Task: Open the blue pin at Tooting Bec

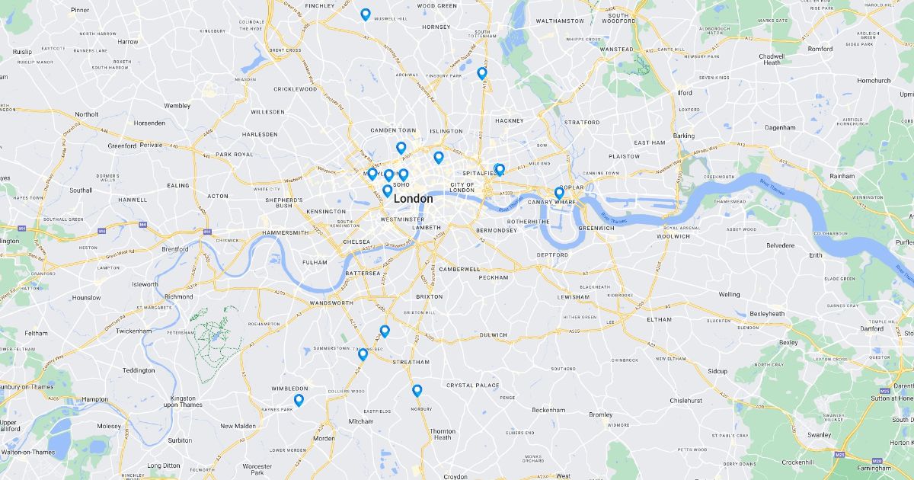Action: click(x=363, y=354)
